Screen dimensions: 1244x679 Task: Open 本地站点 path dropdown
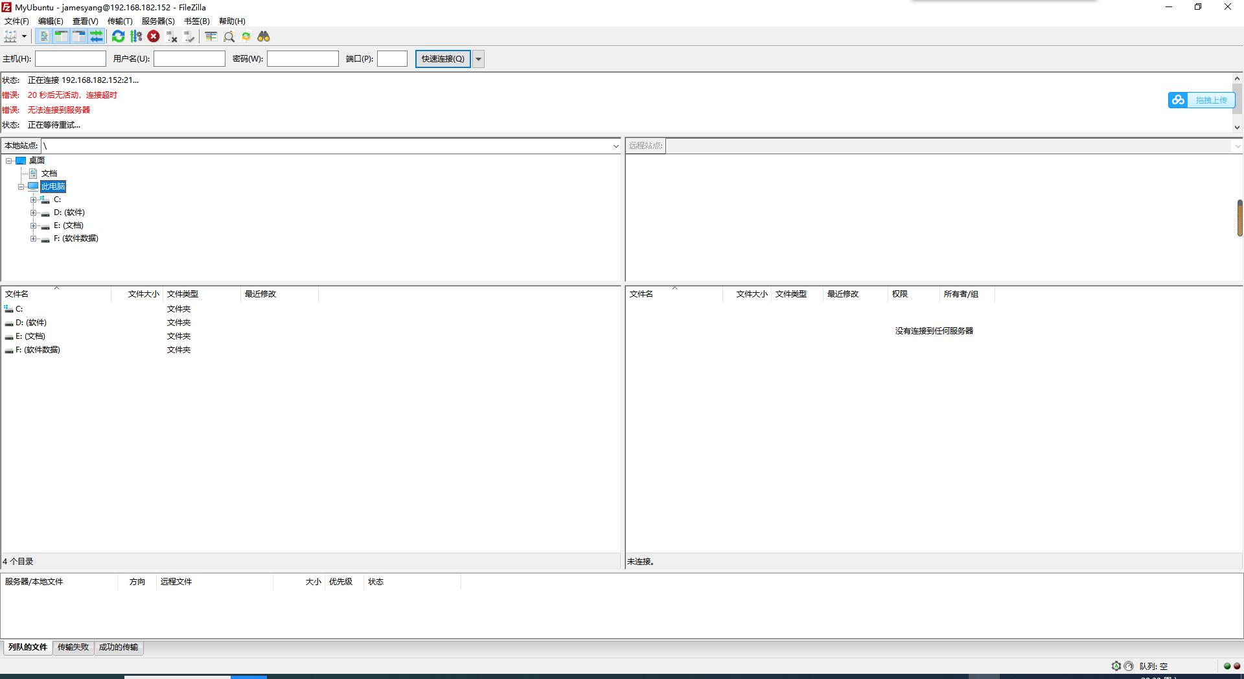[616, 146]
